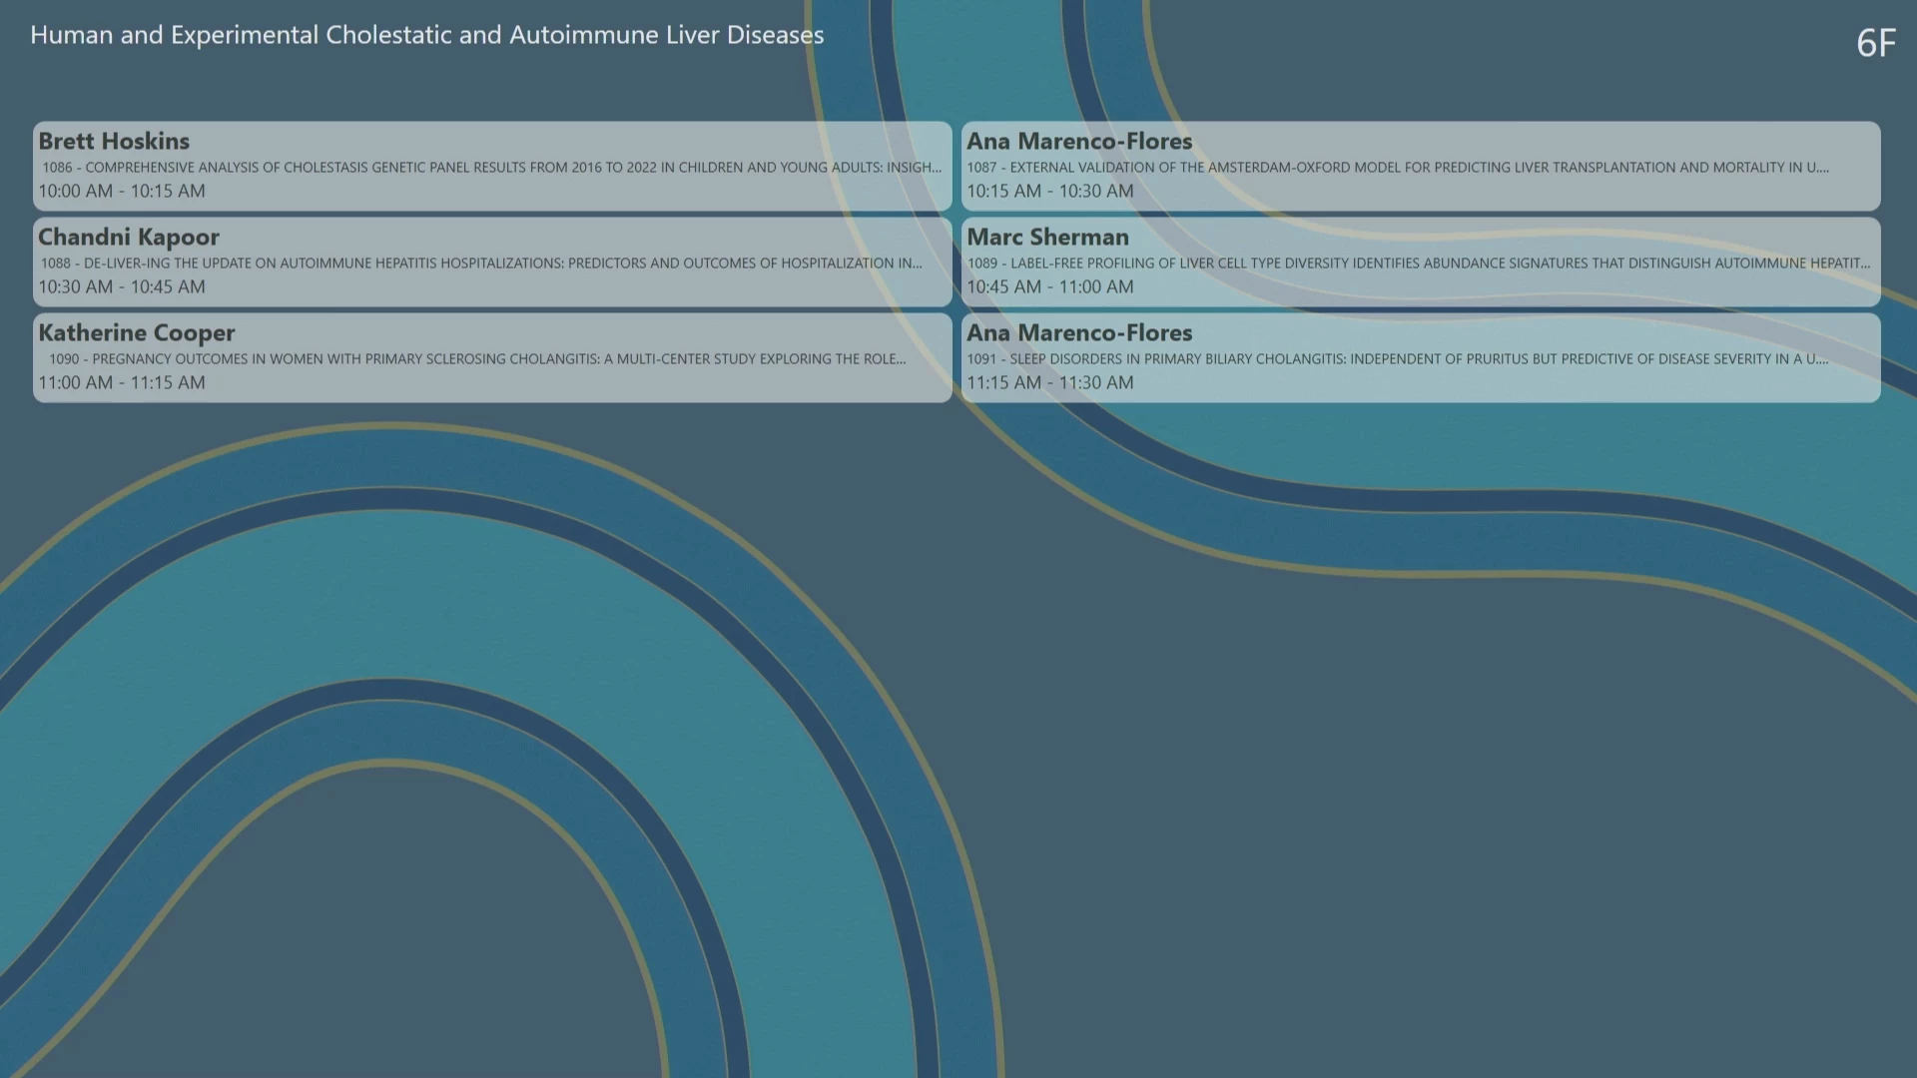Click the 6F room label
This screenshot has height=1078, width=1917.
coord(1875,43)
